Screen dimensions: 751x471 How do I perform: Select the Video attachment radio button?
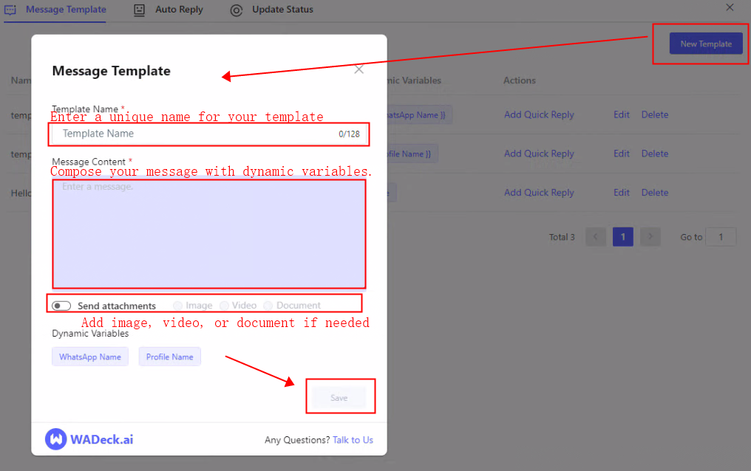click(224, 306)
